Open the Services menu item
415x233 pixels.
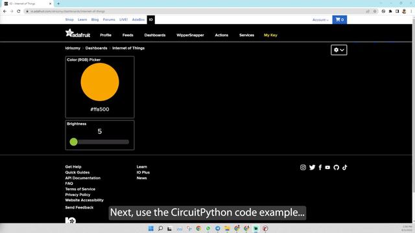(x=246, y=35)
